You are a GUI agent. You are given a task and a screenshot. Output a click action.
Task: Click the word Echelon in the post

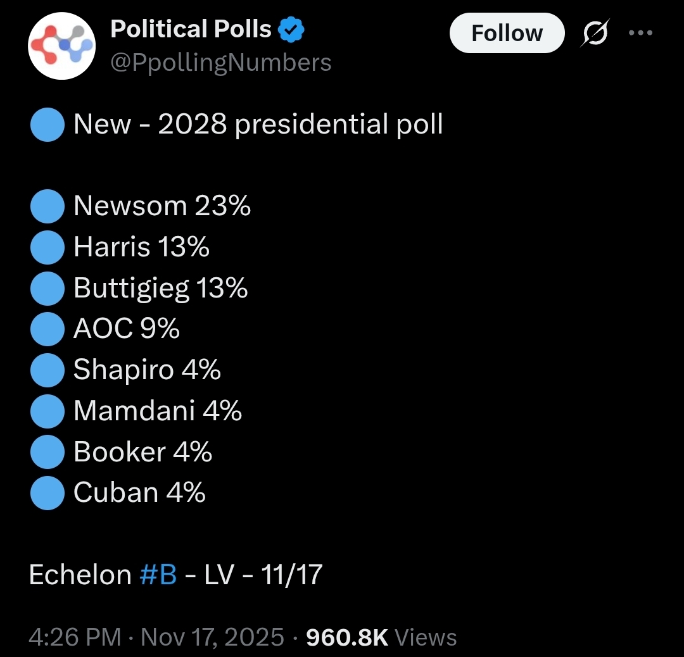click(80, 575)
